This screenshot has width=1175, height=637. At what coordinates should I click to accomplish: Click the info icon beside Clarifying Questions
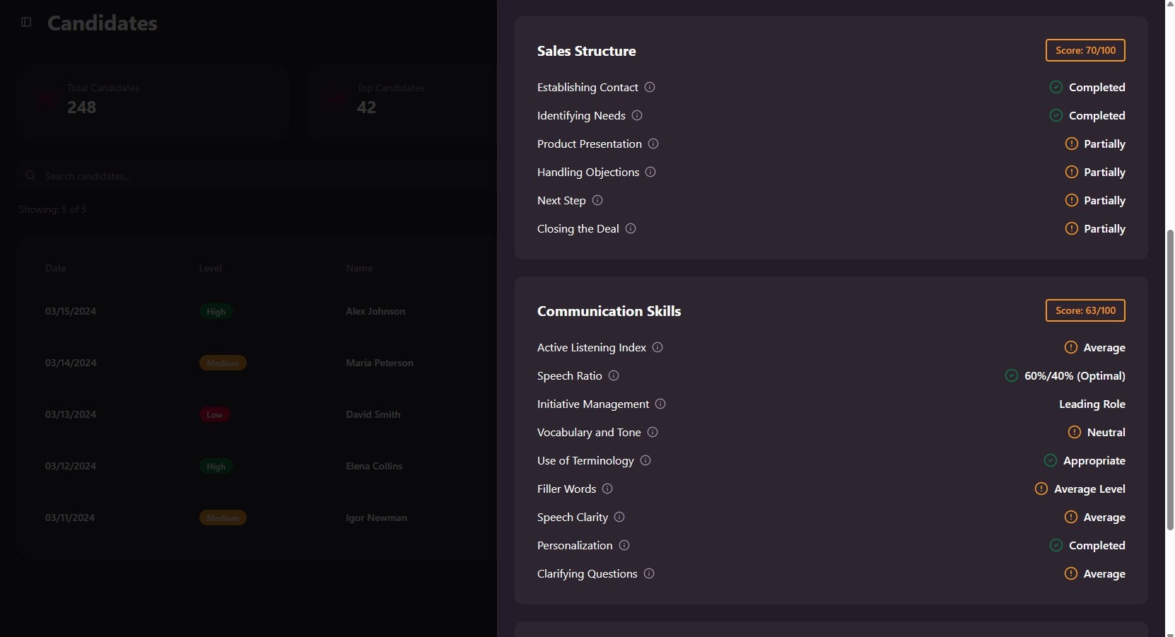(x=648, y=573)
